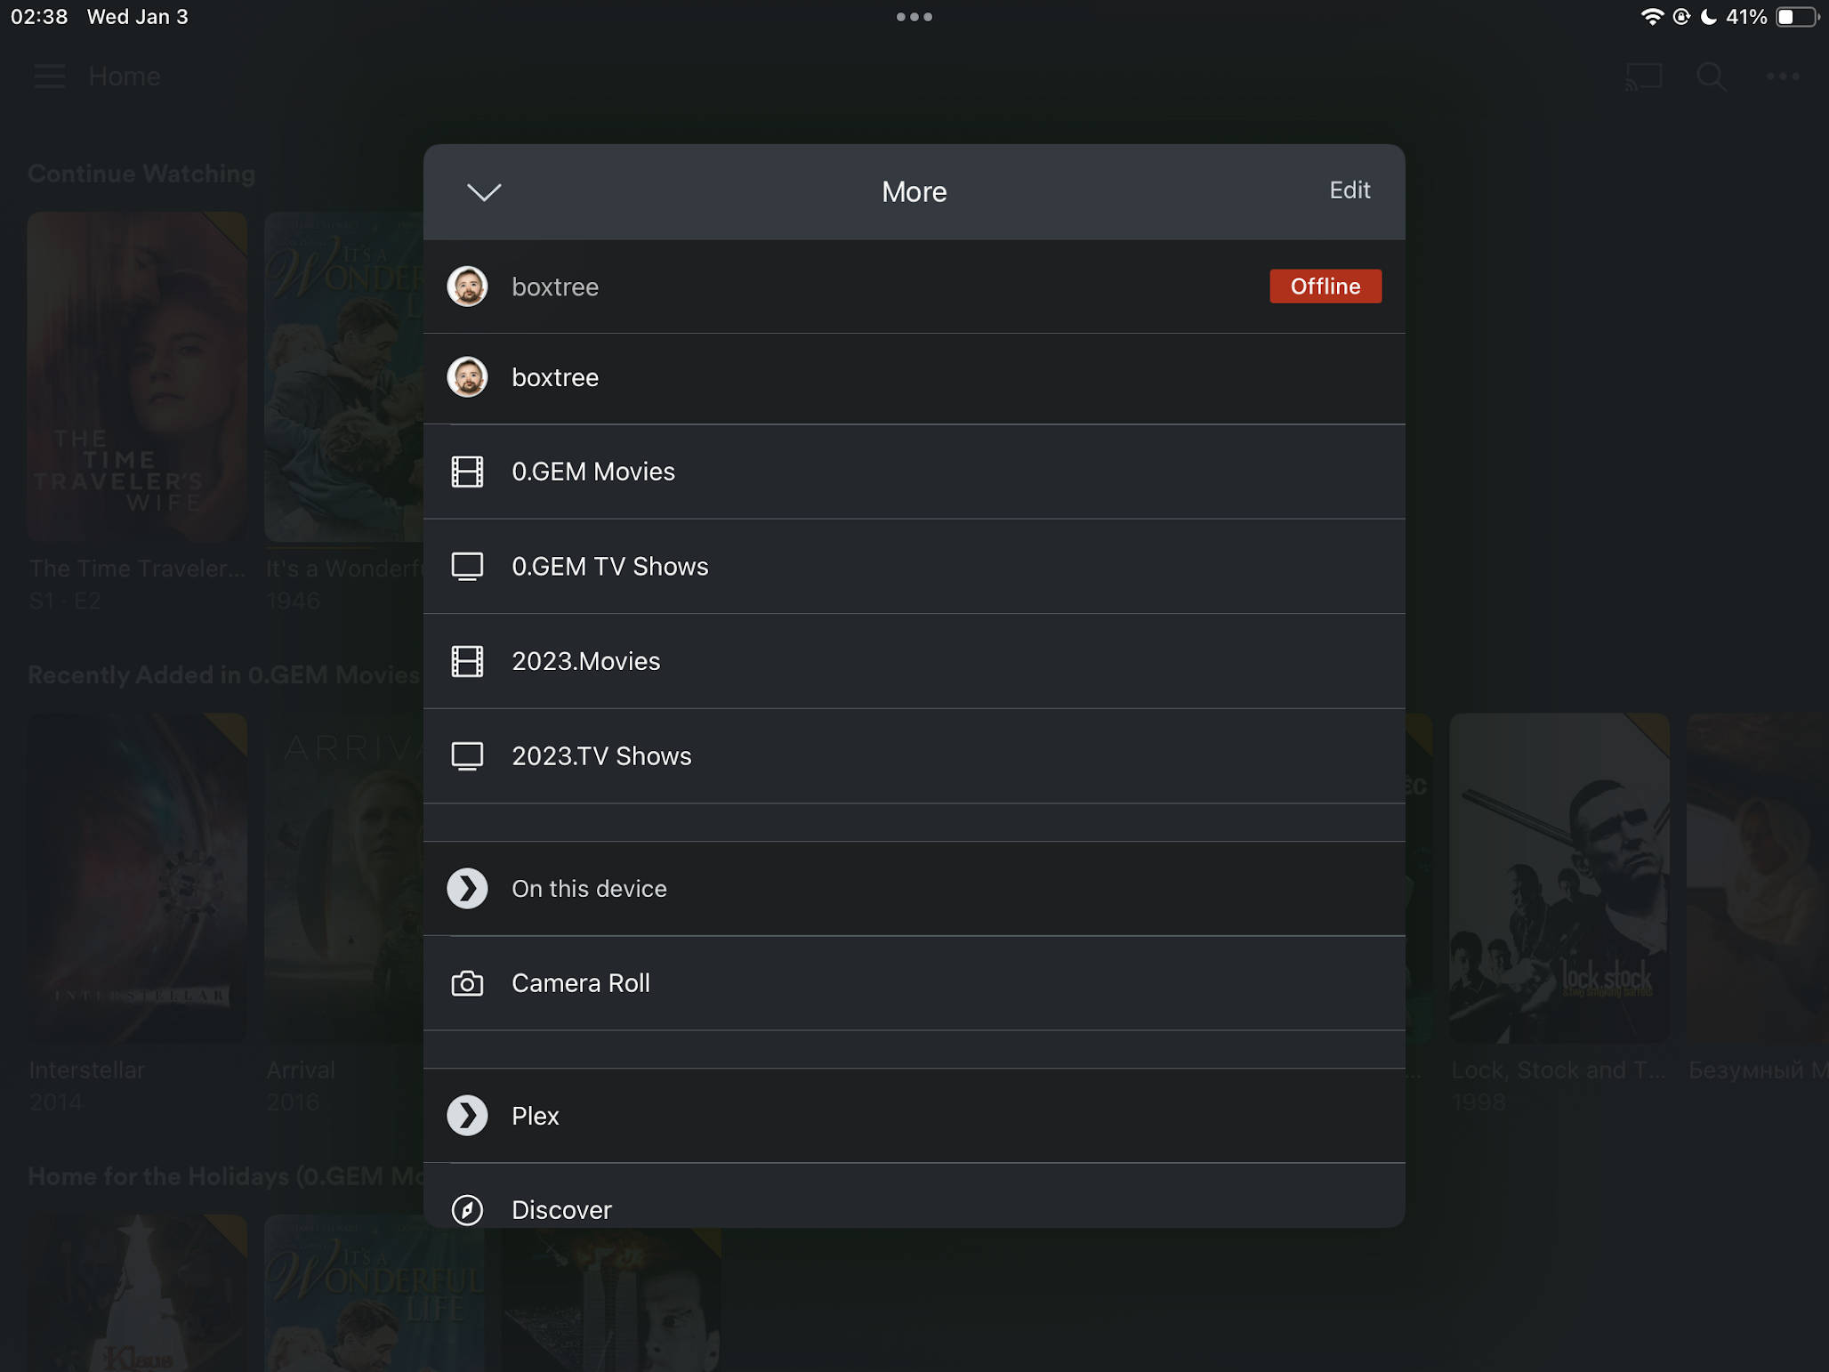The height and width of the screenshot is (1372, 1829).
Task: Open the Camera Roll camera icon
Action: [467, 983]
